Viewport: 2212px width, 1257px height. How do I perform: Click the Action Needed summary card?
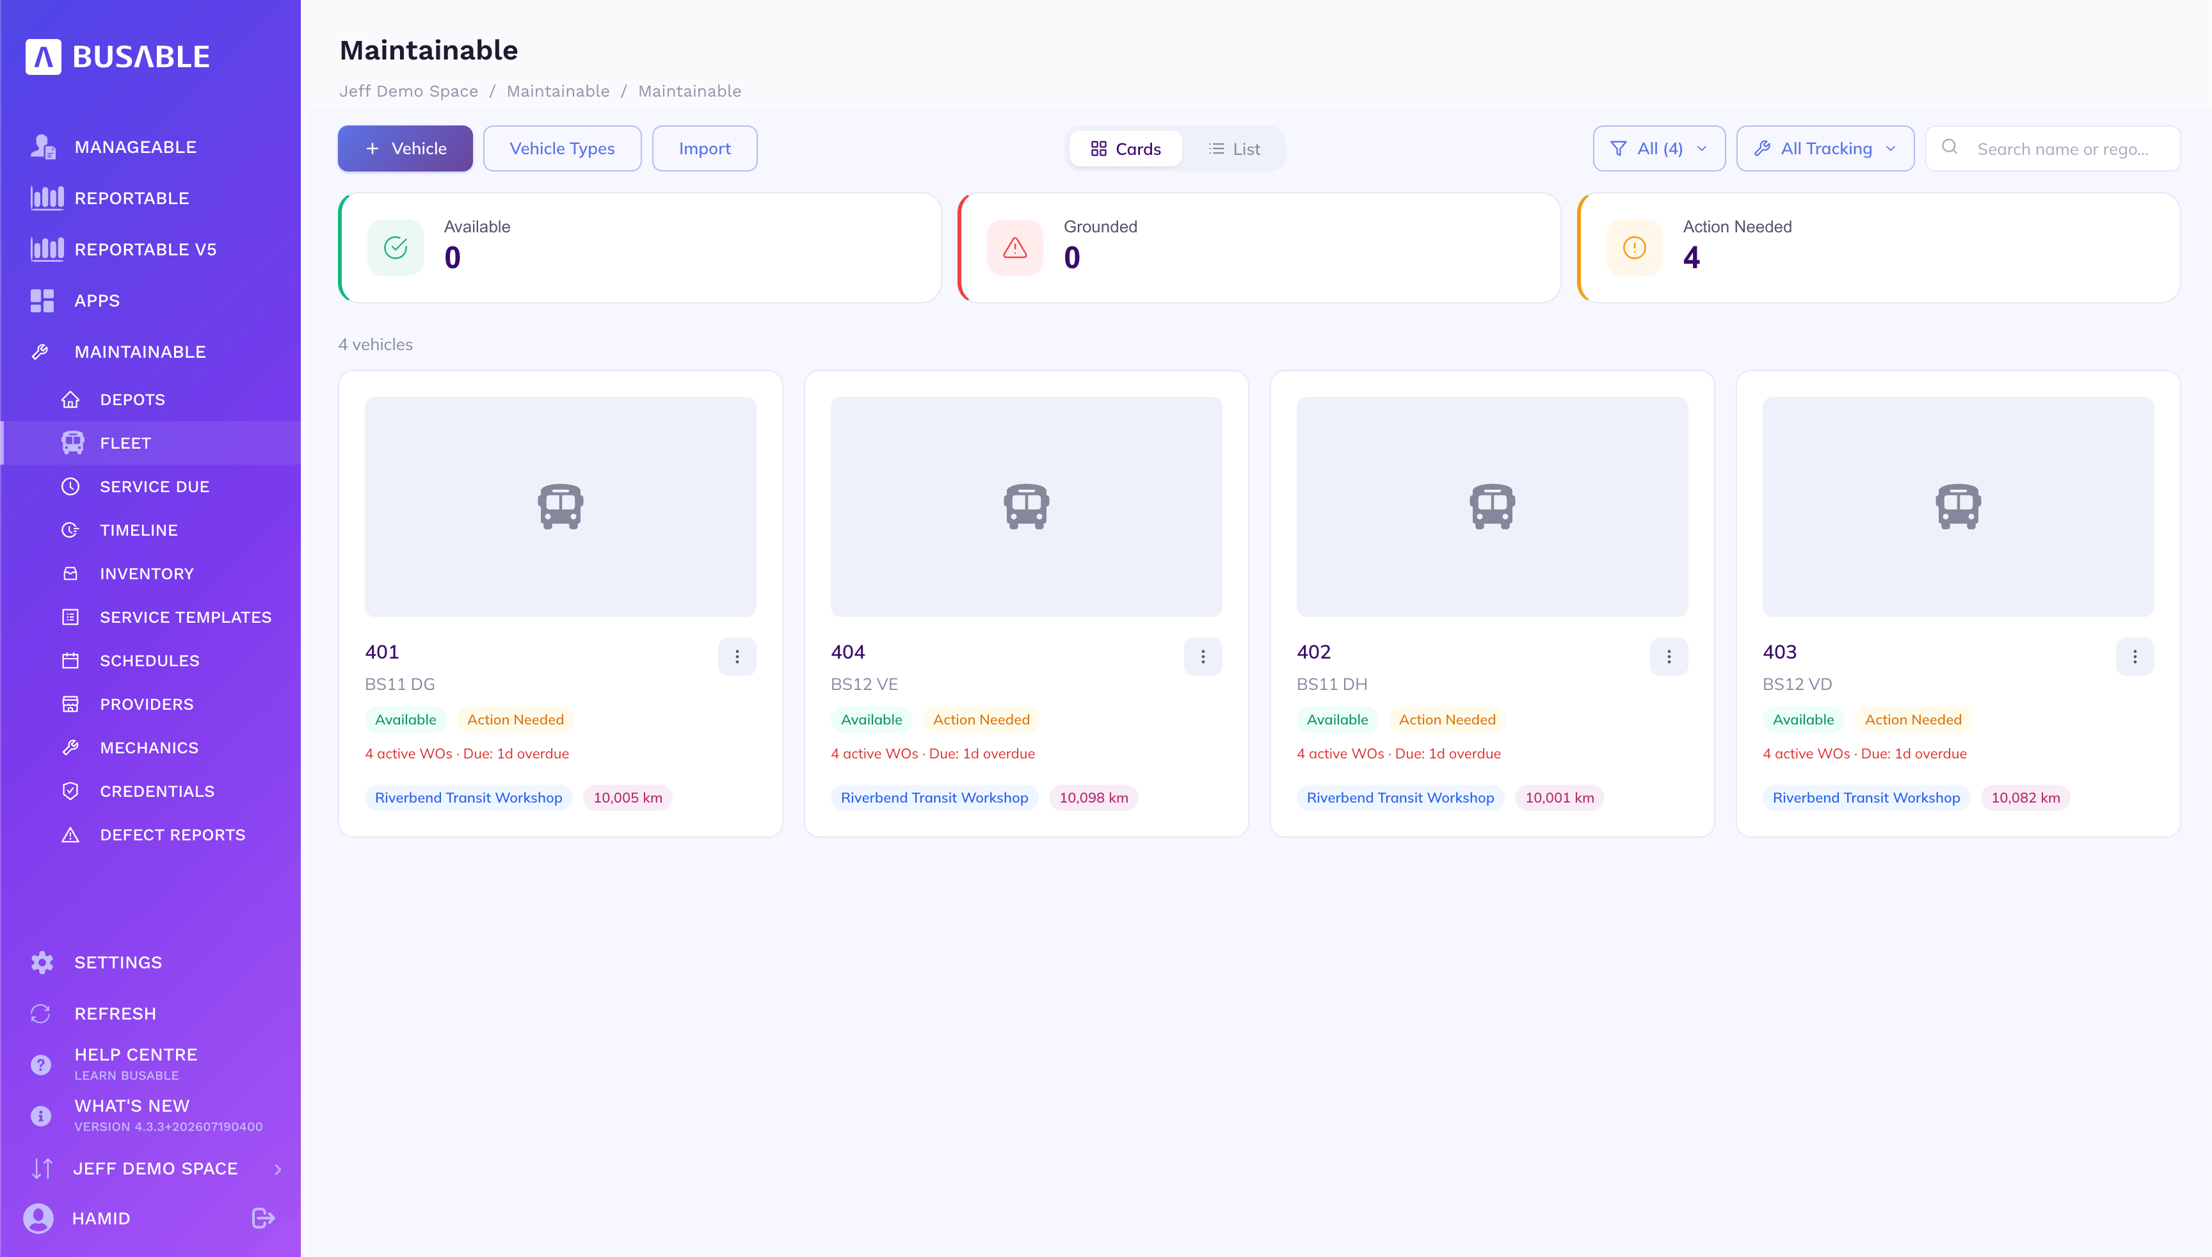(1879, 248)
